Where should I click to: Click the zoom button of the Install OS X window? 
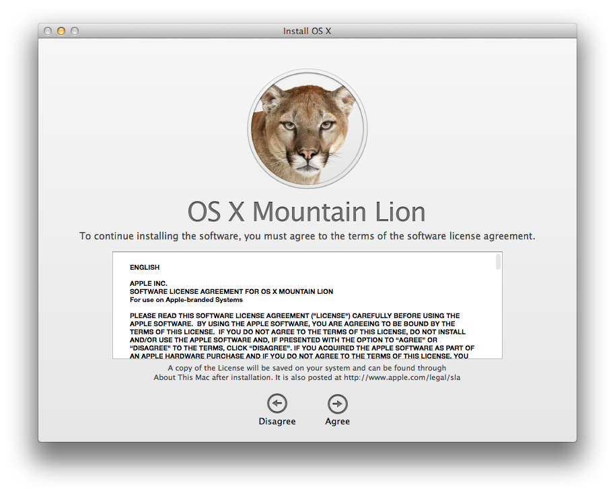coord(75,31)
